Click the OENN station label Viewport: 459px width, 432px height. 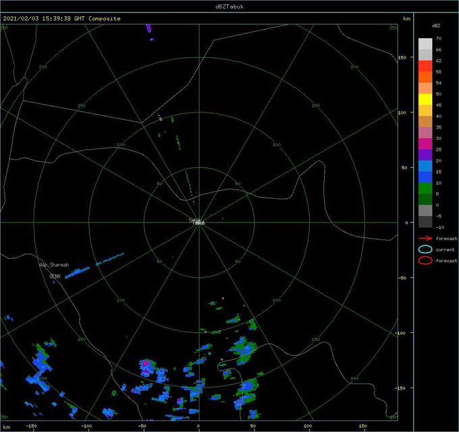pyautogui.click(x=55, y=276)
